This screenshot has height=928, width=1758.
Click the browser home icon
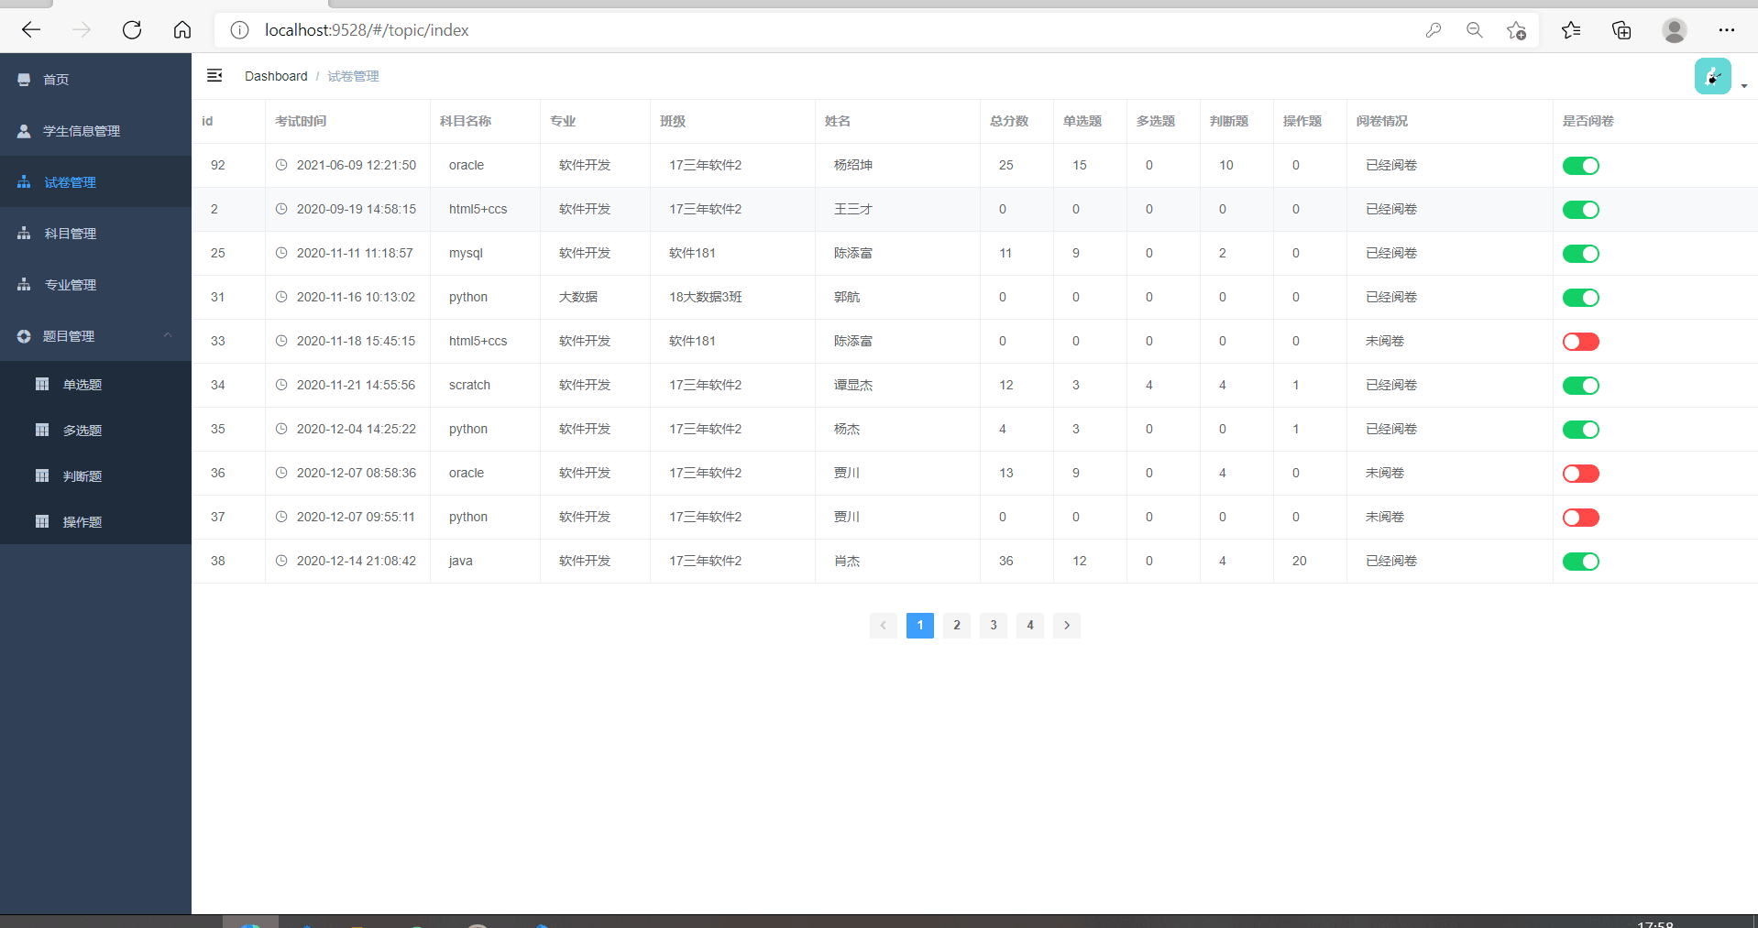pyautogui.click(x=182, y=30)
